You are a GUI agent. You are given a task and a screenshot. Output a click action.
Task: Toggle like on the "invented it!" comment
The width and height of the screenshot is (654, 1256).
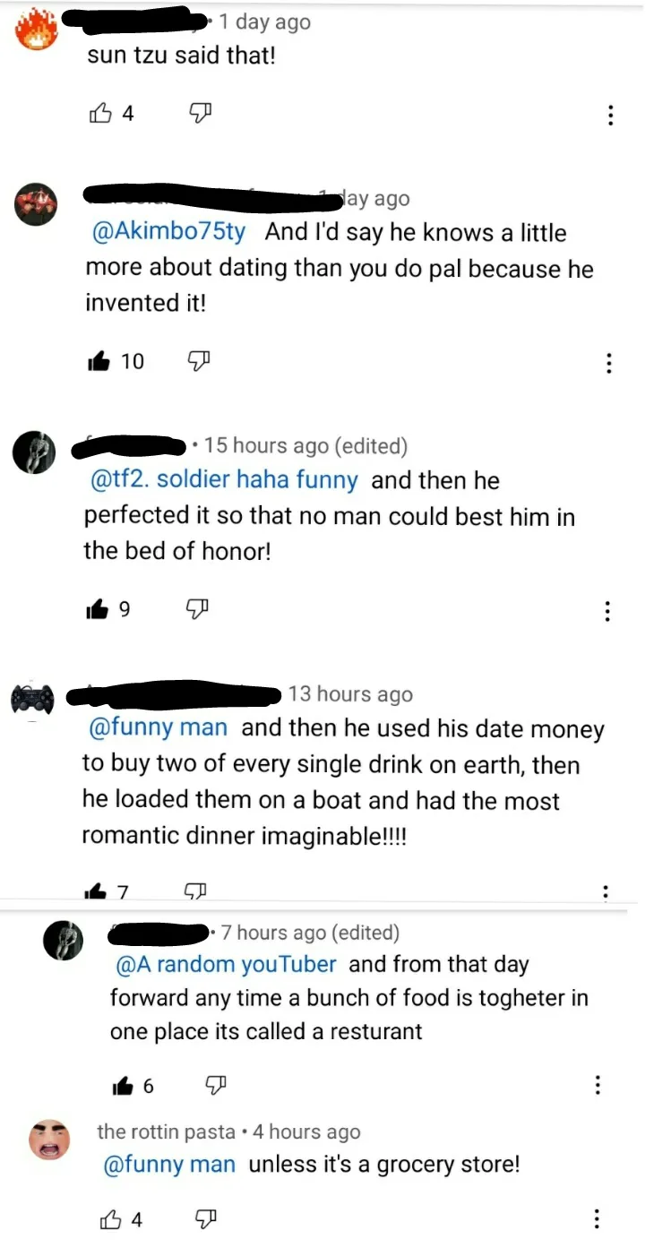[x=98, y=361]
